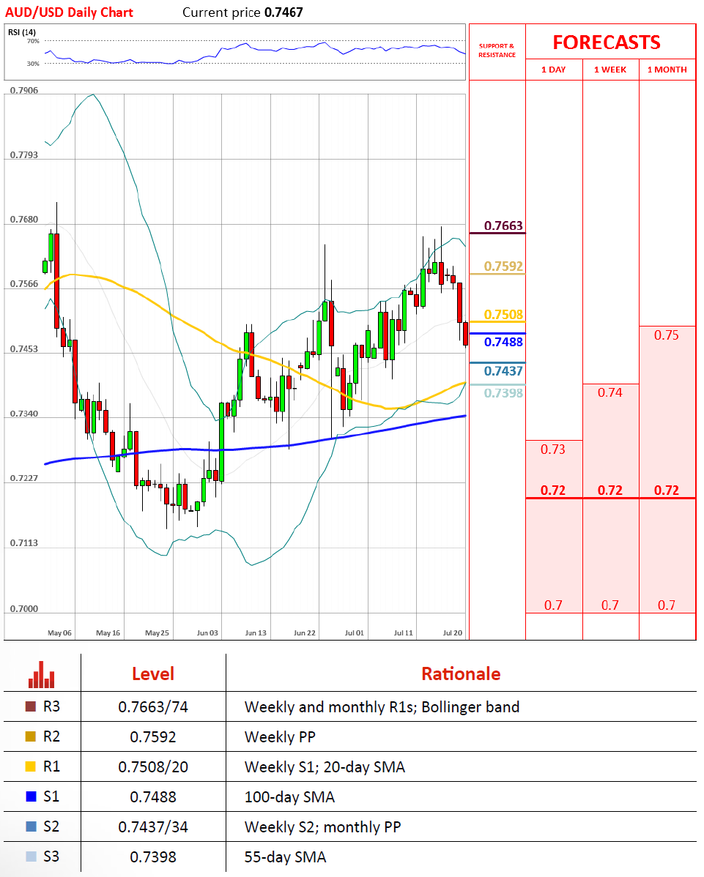This screenshot has height=877, width=704.
Task: Switch to the 1 WEEK forecast column
Action: coord(610,70)
